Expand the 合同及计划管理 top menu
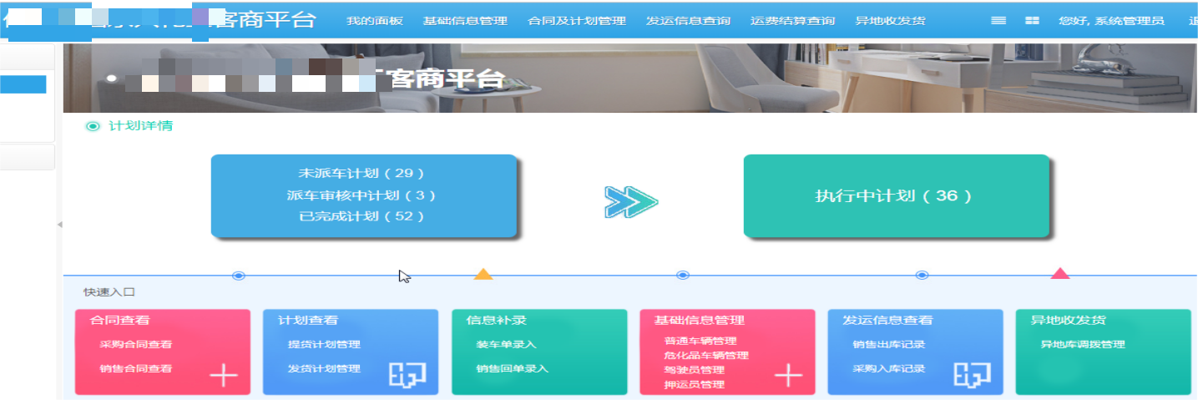Image resolution: width=1198 pixels, height=400 pixels. [577, 21]
